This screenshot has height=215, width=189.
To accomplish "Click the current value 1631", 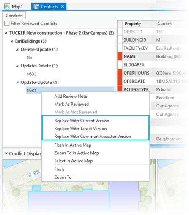I will (160, 32).
